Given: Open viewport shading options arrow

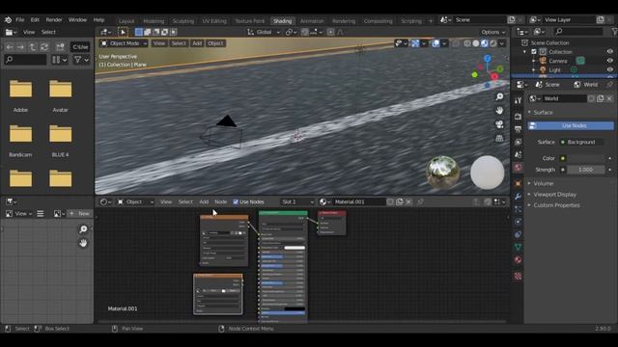Looking at the screenshot, I should point(501,43).
